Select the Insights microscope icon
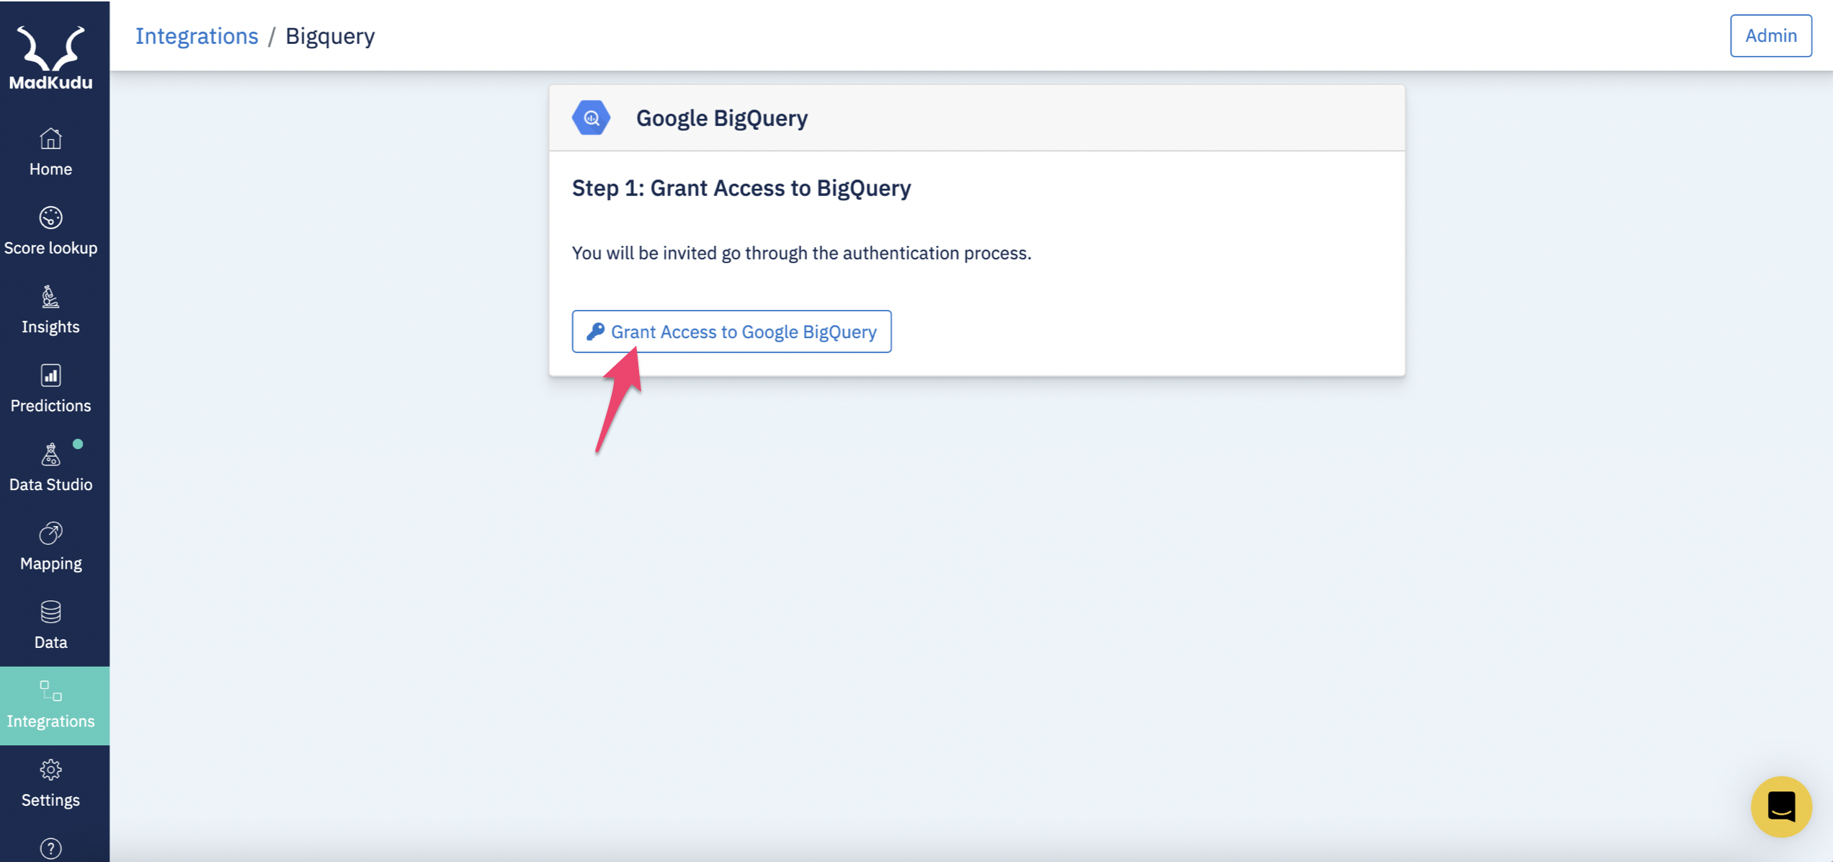 click(x=50, y=296)
